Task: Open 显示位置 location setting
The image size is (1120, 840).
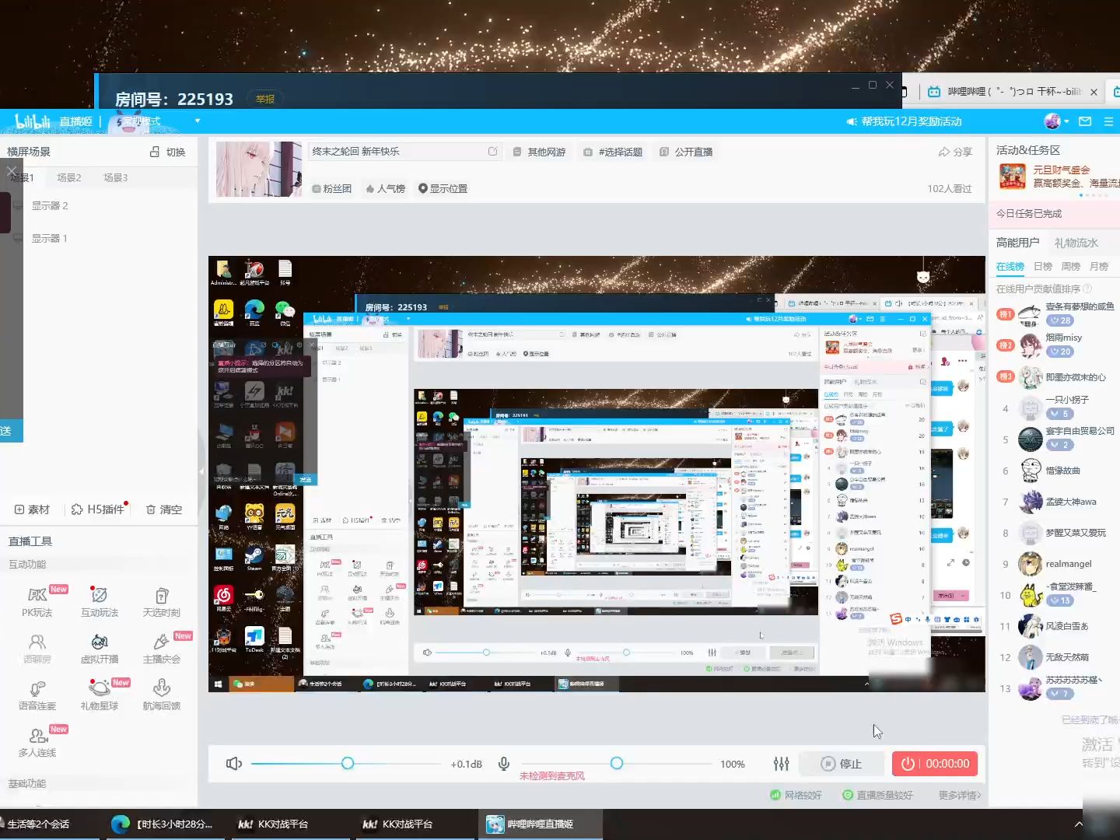Action: click(443, 188)
